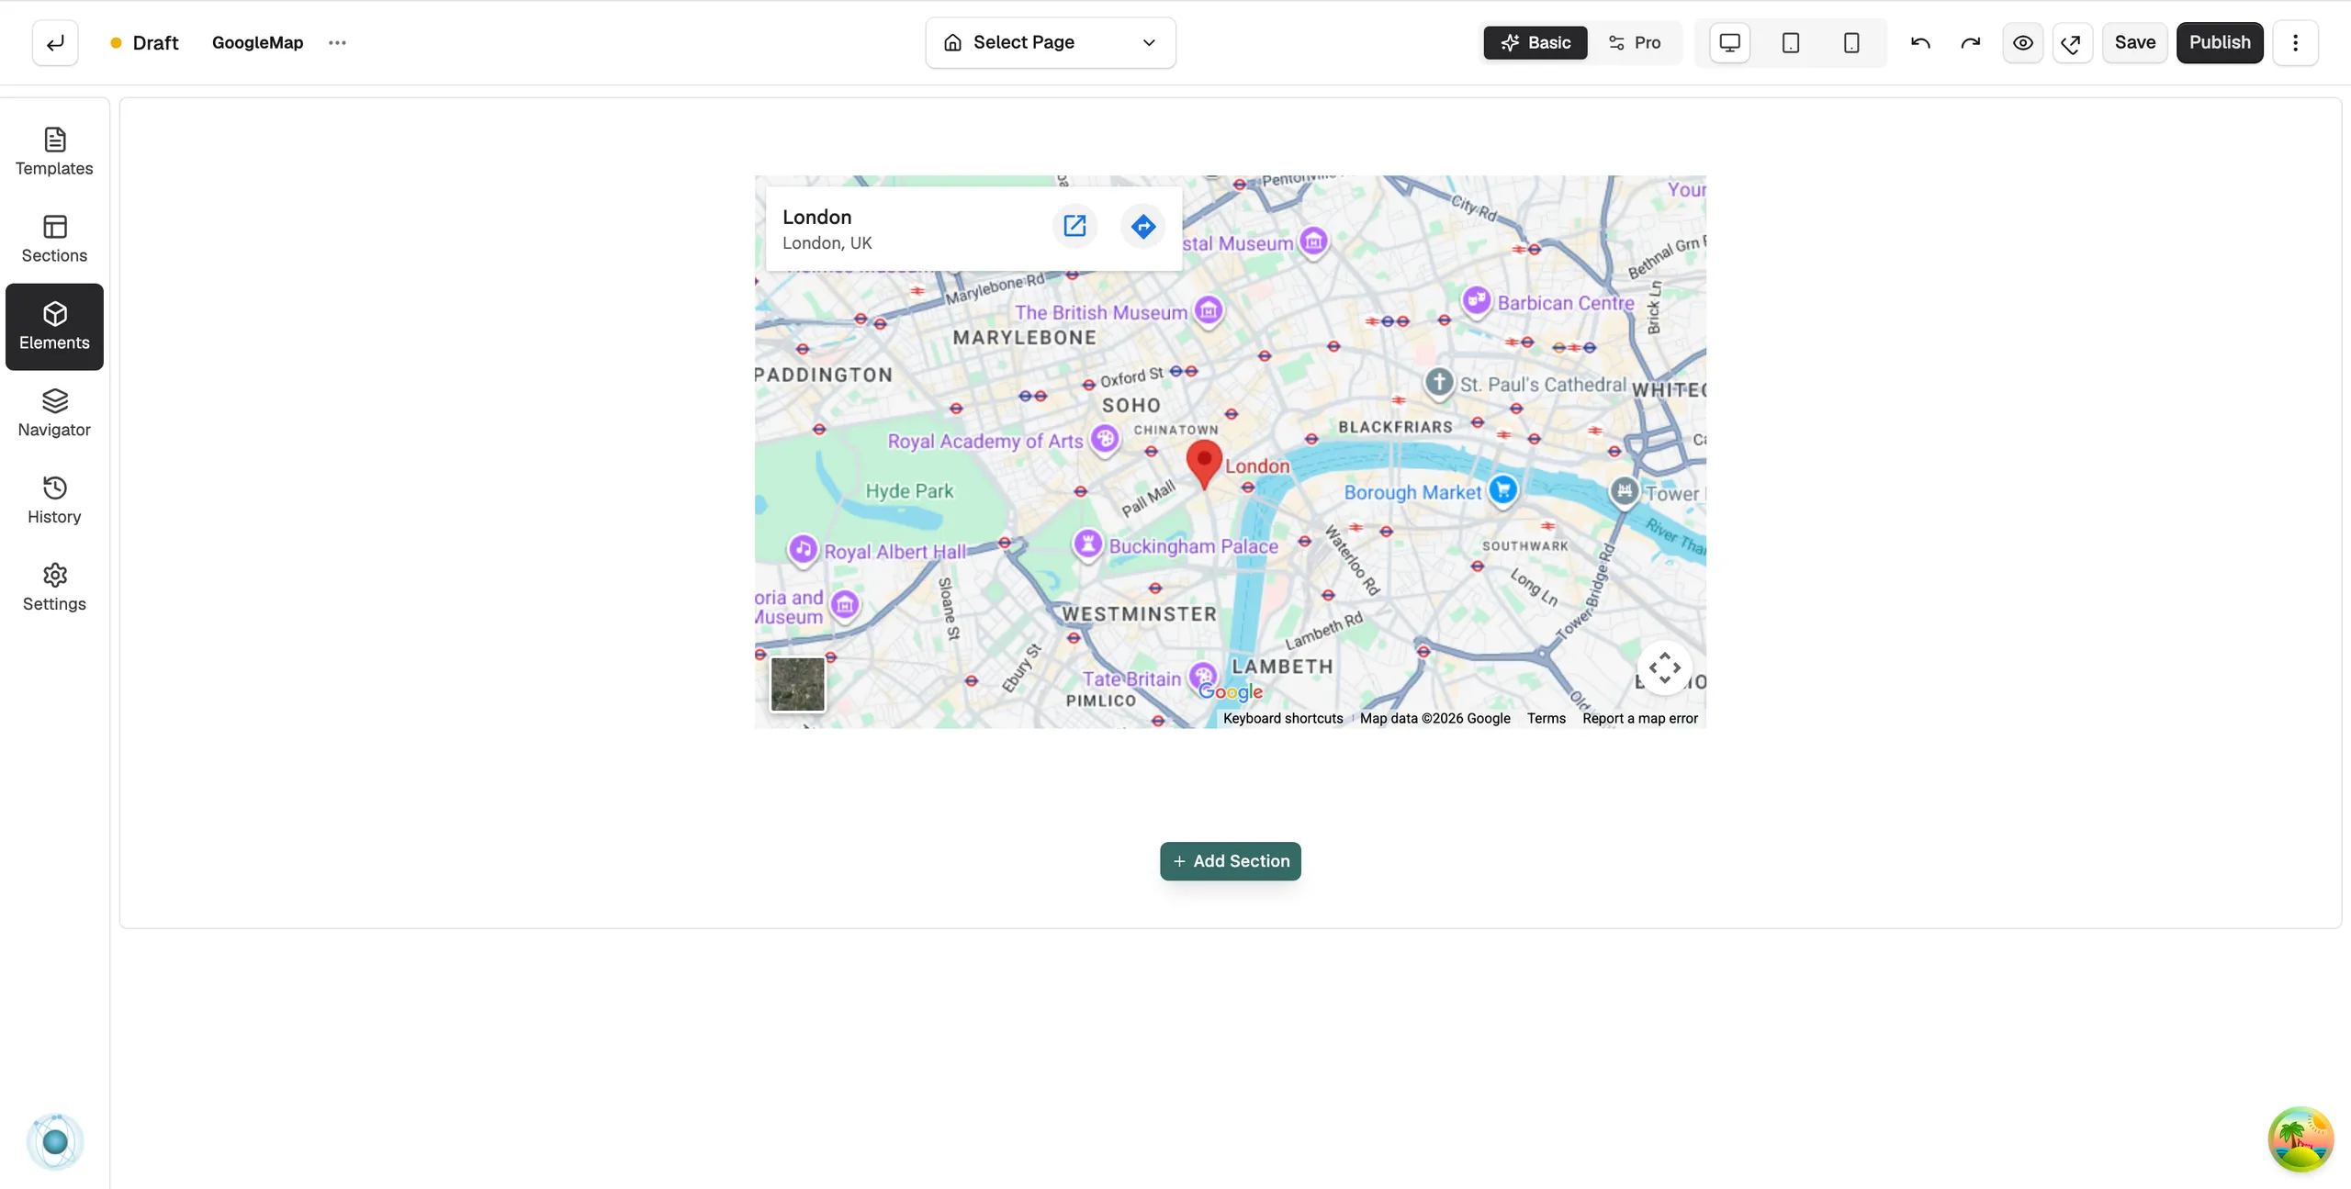The image size is (2351, 1189).
Task: Click the postal museum marker icon
Action: pos(1314,241)
